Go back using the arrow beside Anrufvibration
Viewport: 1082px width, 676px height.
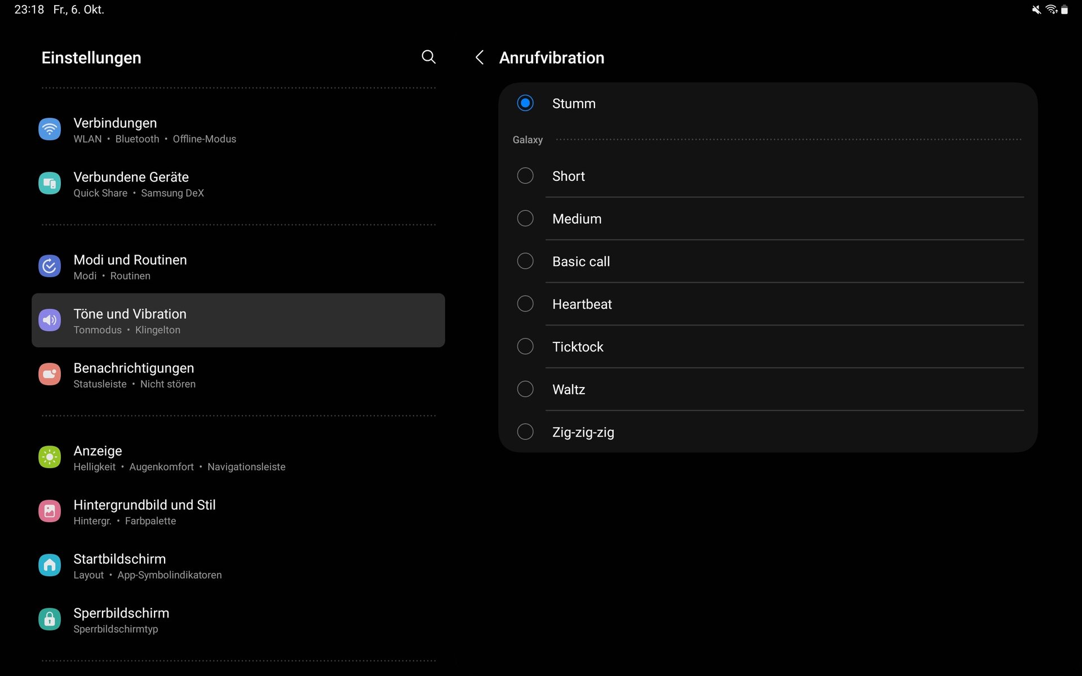coord(480,57)
